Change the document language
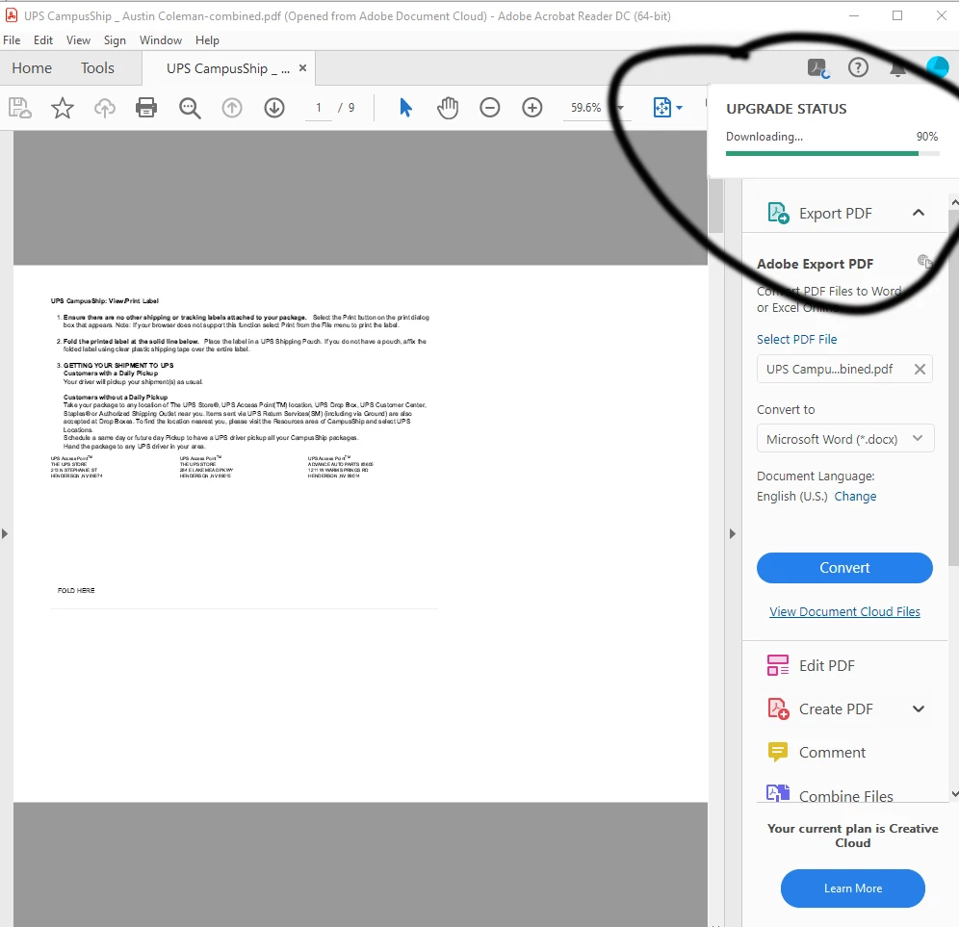959x927 pixels. [854, 496]
